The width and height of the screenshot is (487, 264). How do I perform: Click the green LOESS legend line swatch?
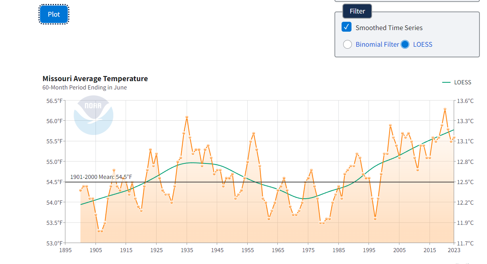pos(447,82)
